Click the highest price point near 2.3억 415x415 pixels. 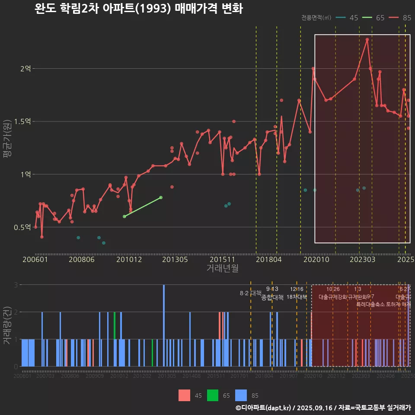367,39
